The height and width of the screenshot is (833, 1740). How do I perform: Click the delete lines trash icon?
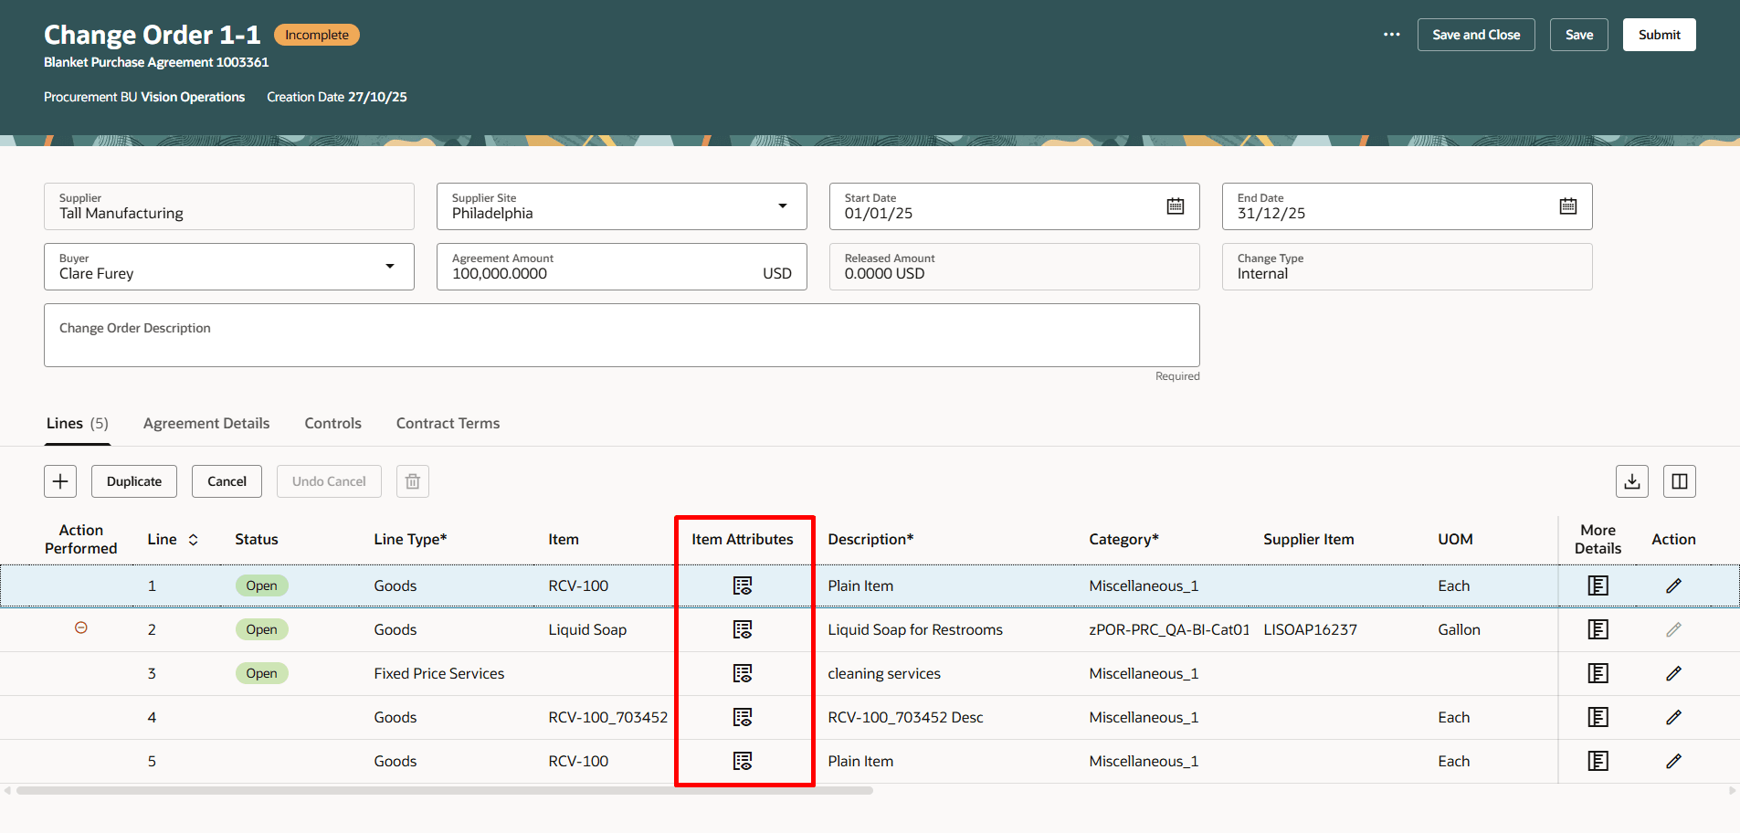[x=412, y=480]
